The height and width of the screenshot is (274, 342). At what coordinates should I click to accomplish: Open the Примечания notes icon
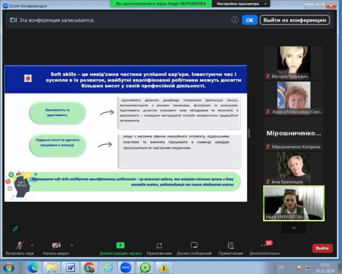coord(230,245)
